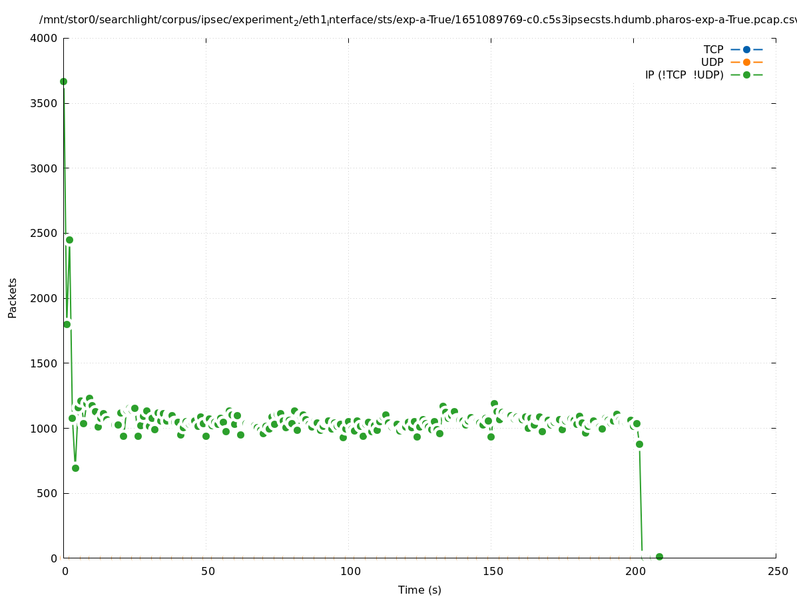Image resolution: width=797 pixels, height=599 pixels.
Task: Select the highest data point near 3670 packets
Action: [63, 81]
